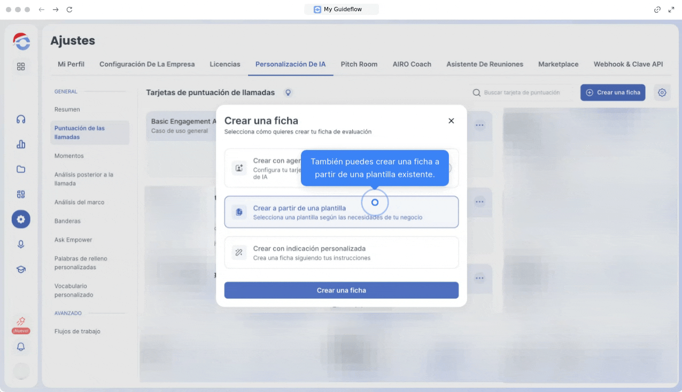Click the gear icon beside Crear una ficha

tap(662, 92)
